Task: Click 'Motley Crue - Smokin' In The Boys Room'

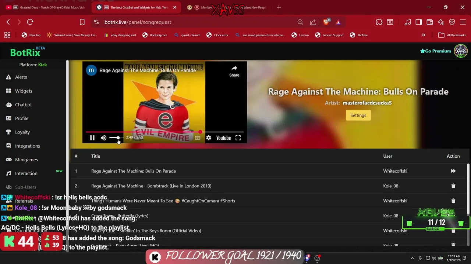Action: 146,231
